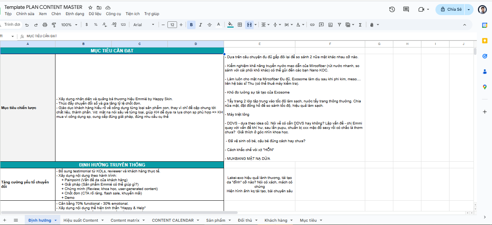Viewport: 492px width, 225px height.
Task: Format as currency with the dollar icon
Action: 86,25
